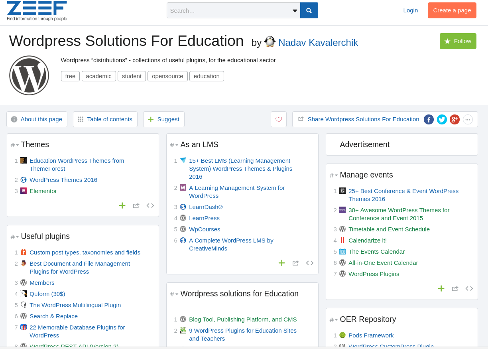This screenshot has width=488, height=349.
Task: Open WpCourses link
Action: click(205, 229)
